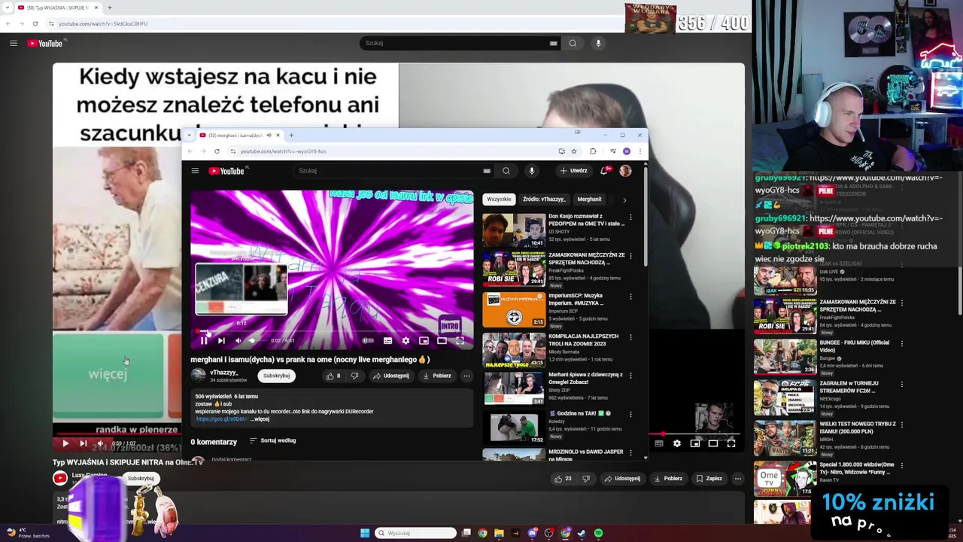
Task: Show more filter chips with arrow
Action: pos(624,199)
